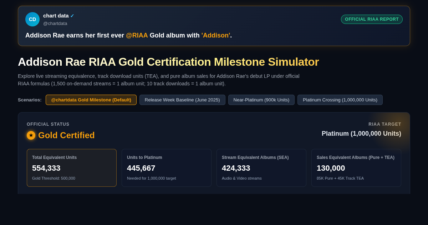Click the gold star certification icon
The width and height of the screenshot is (428, 225).
click(31, 135)
